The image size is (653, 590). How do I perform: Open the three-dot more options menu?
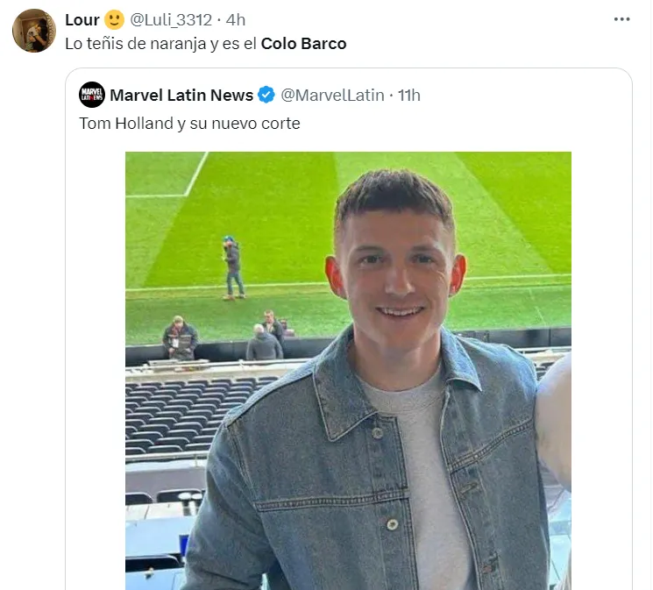click(622, 19)
